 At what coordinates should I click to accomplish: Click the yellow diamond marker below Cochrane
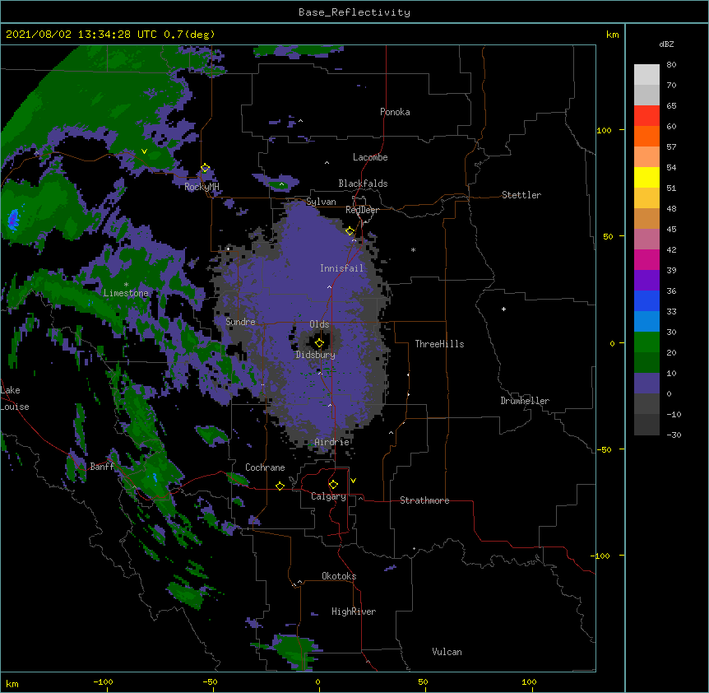(280, 486)
